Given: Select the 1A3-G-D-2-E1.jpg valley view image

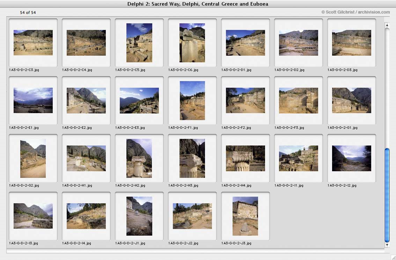Looking at the screenshot, I should (x=33, y=101).
